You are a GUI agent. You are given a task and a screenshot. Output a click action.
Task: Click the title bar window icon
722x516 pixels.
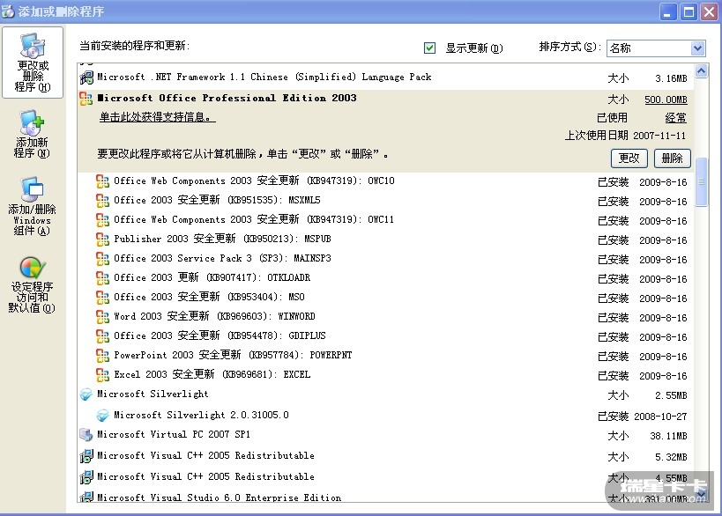pos(8,11)
